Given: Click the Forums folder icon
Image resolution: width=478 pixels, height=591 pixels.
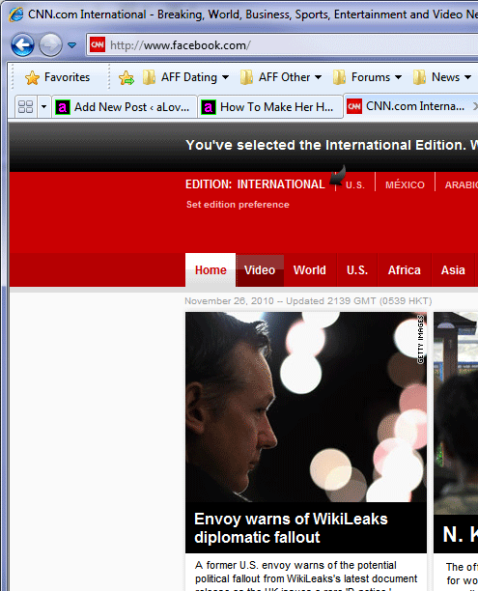Looking at the screenshot, I should pos(339,77).
